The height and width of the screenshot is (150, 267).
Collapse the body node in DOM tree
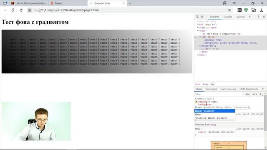pos(198,30)
